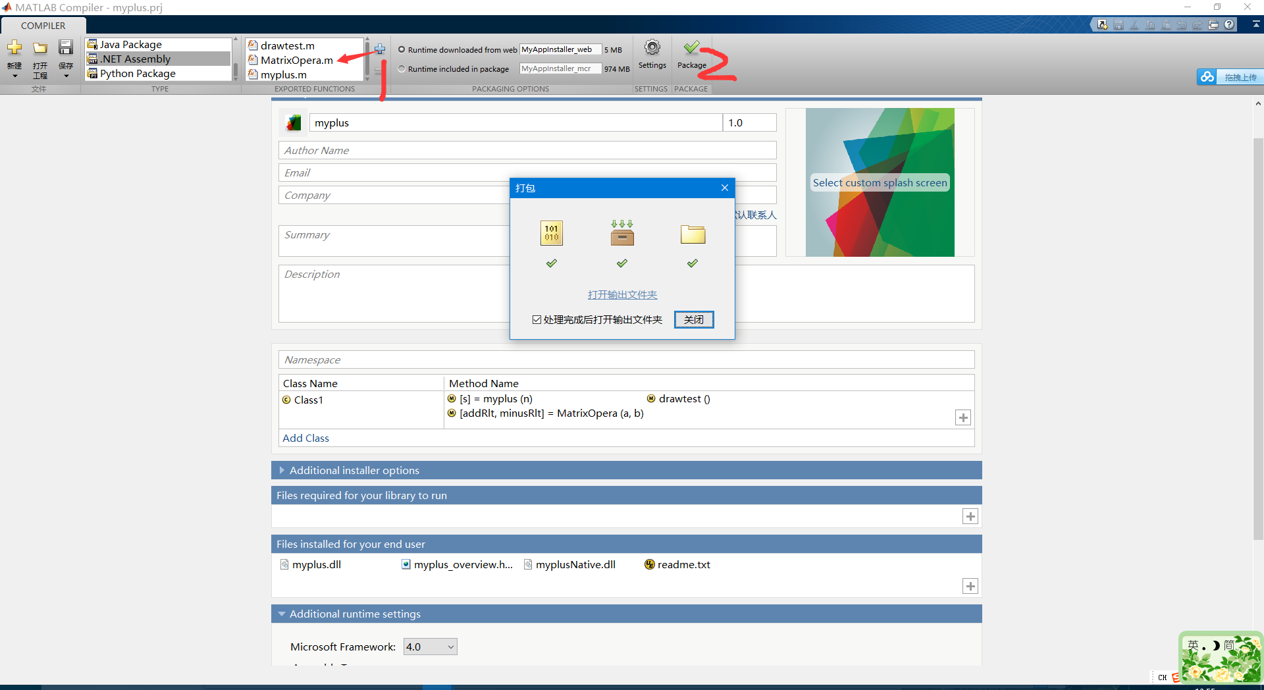The width and height of the screenshot is (1264, 690).
Task: Click the plus button to add a method to Class1
Action: 963,417
